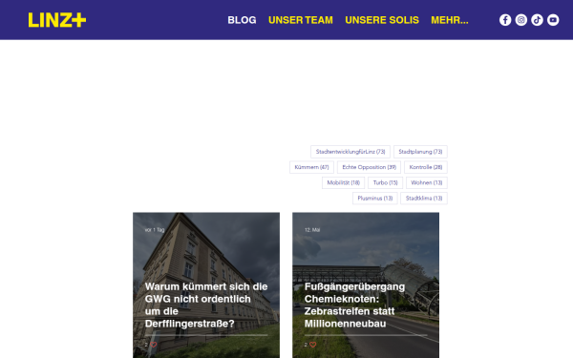This screenshot has width=573, height=358.
Task: Like the Derfflingerstraße post heart icon
Action: tap(154, 345)
